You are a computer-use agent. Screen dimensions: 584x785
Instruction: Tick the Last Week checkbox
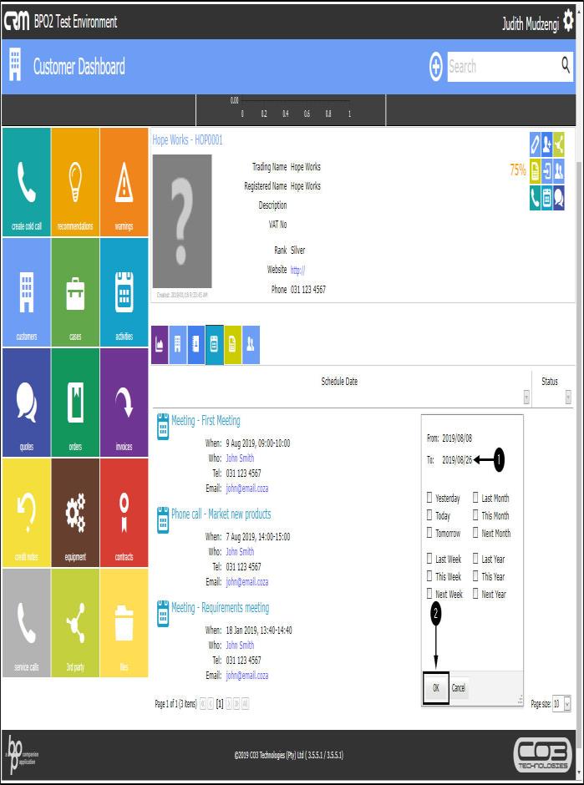pos(429,558)
